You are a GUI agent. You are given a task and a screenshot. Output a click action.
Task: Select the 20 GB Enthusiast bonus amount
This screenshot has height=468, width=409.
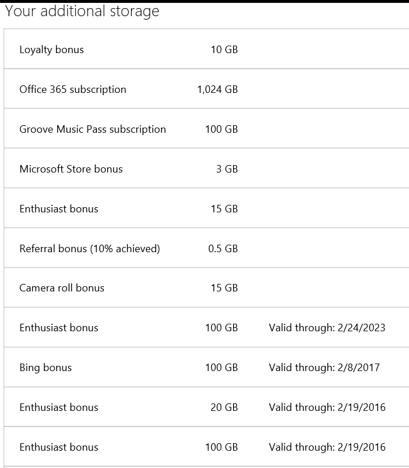(224, 407)
